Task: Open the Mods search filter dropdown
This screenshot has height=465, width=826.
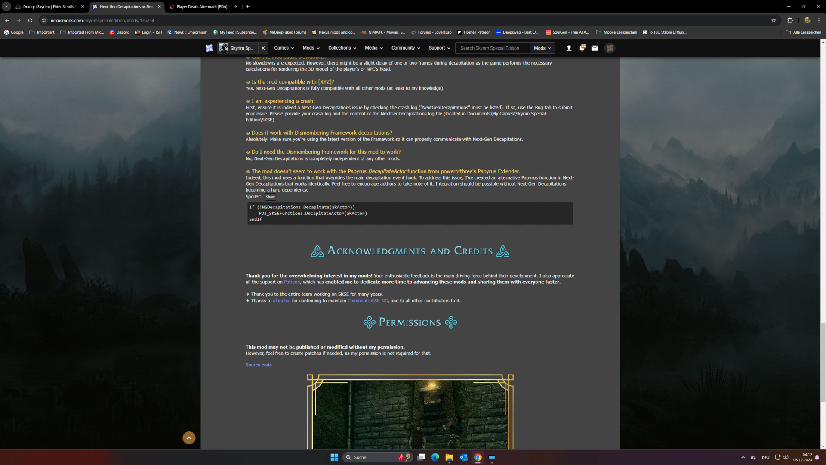Action: pos(542,48)
